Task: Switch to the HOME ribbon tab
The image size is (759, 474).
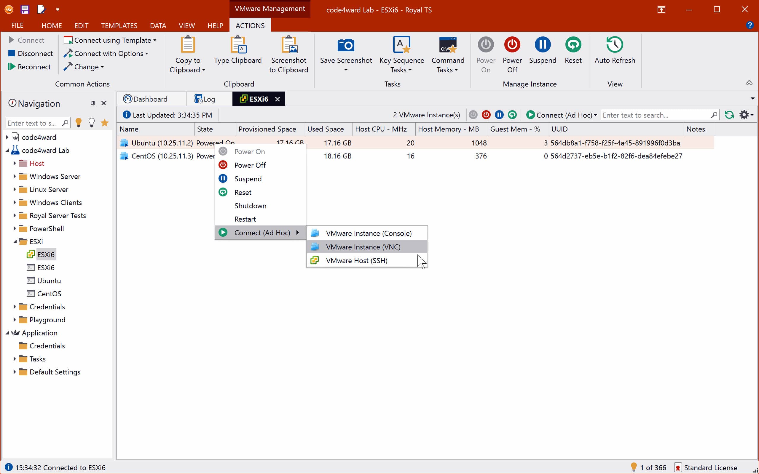Action: pyautogui.click(x=51, y=25)
